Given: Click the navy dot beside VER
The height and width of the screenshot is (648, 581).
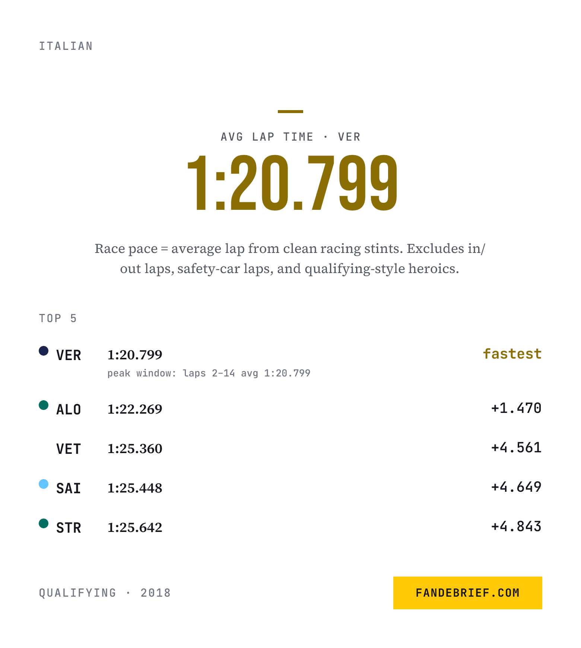Looking at the screenshot, I should [44, 351].
